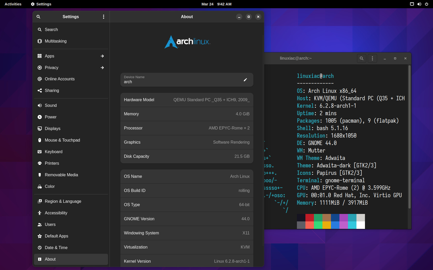Click the Multitasking icon in sidebar
This screenshot has height=270, width=433.
[40, 41]
